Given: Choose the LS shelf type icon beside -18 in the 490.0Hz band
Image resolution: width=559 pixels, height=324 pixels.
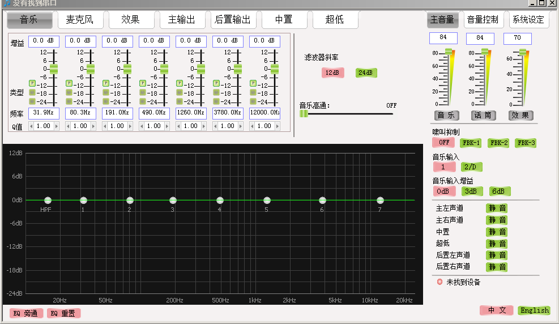Looking at the screenshot, I should click(x=143, y=93).
